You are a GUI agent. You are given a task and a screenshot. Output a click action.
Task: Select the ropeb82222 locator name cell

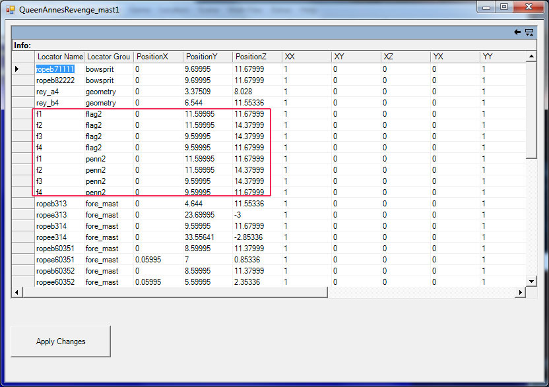click(x=59, y=80)
